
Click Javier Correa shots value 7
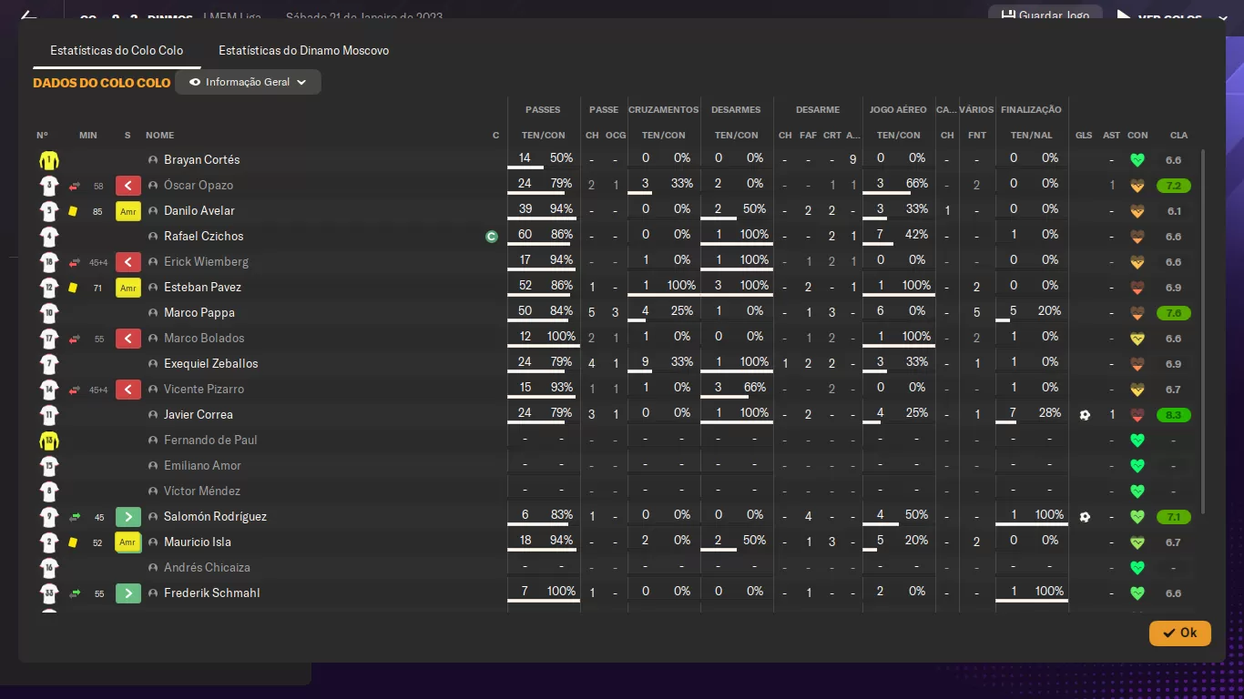(1013, 414)
